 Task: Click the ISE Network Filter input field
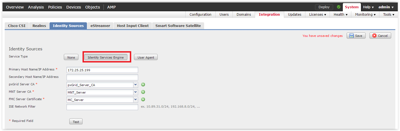coord(102,107)
